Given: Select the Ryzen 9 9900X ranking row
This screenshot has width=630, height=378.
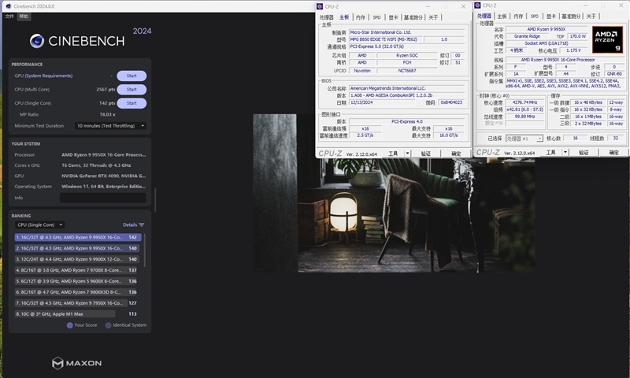Looking at the screenshot, I should coord(78,259).
